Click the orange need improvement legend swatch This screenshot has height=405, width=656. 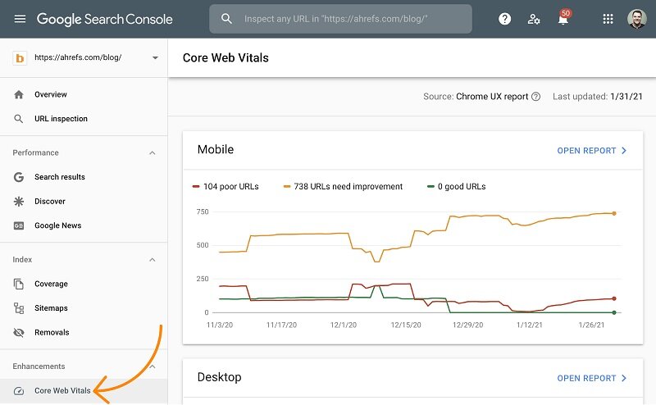[x=286, y=187]
